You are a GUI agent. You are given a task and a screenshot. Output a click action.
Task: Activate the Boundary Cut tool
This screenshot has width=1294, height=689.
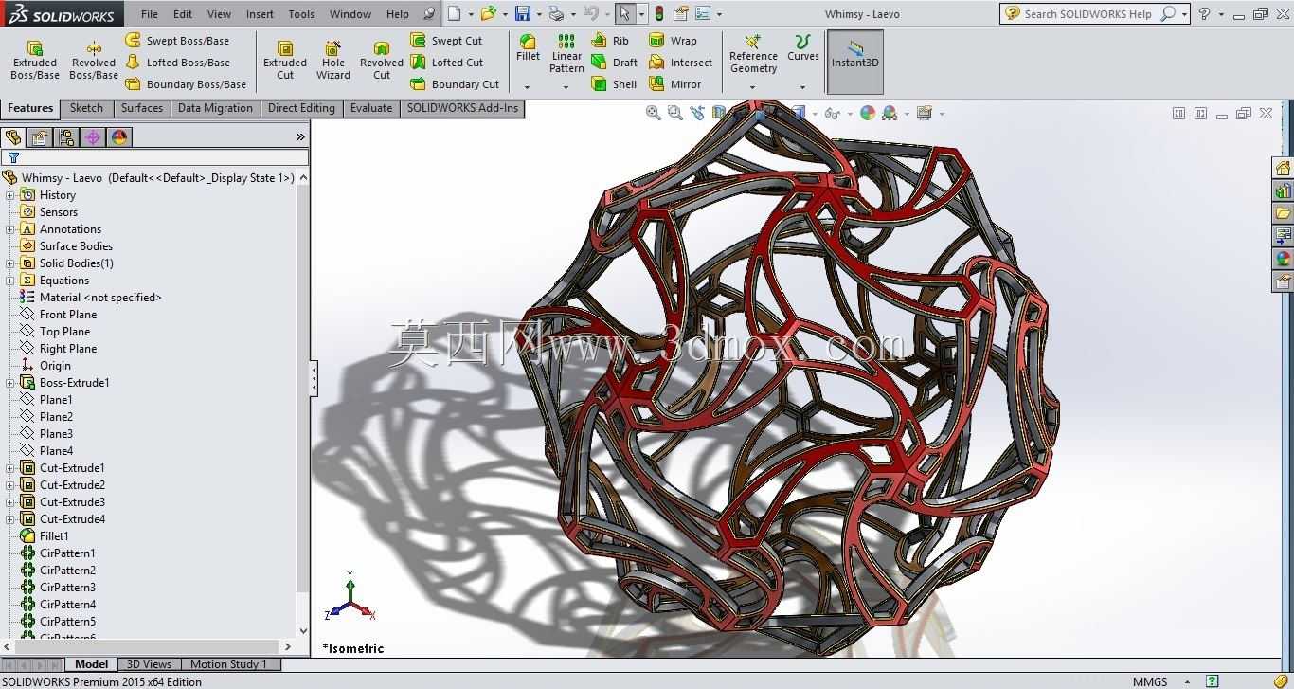455,84
